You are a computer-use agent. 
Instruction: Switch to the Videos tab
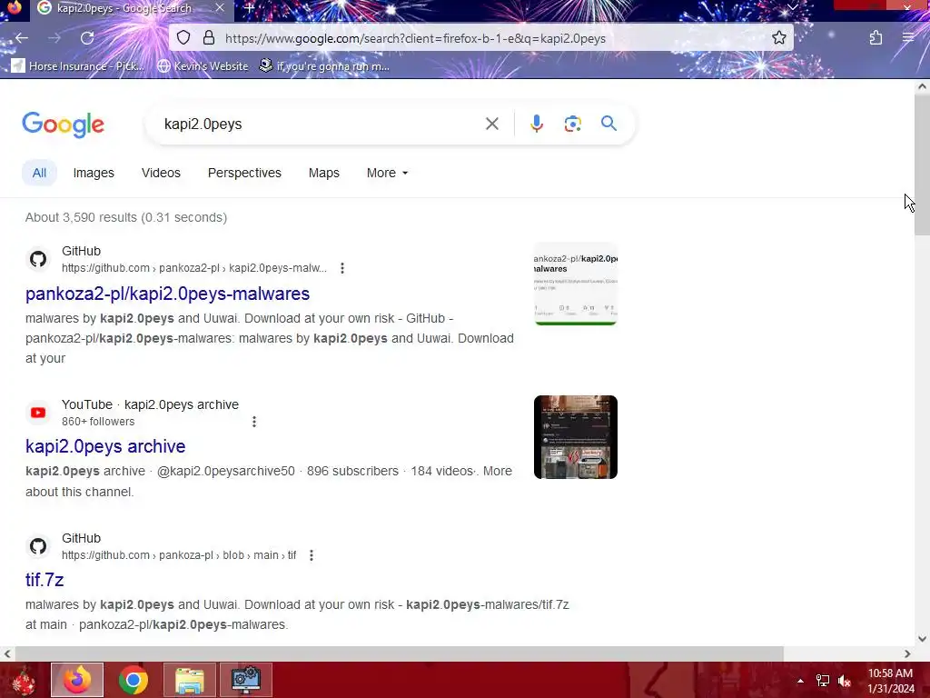click(x=161, y=173)
